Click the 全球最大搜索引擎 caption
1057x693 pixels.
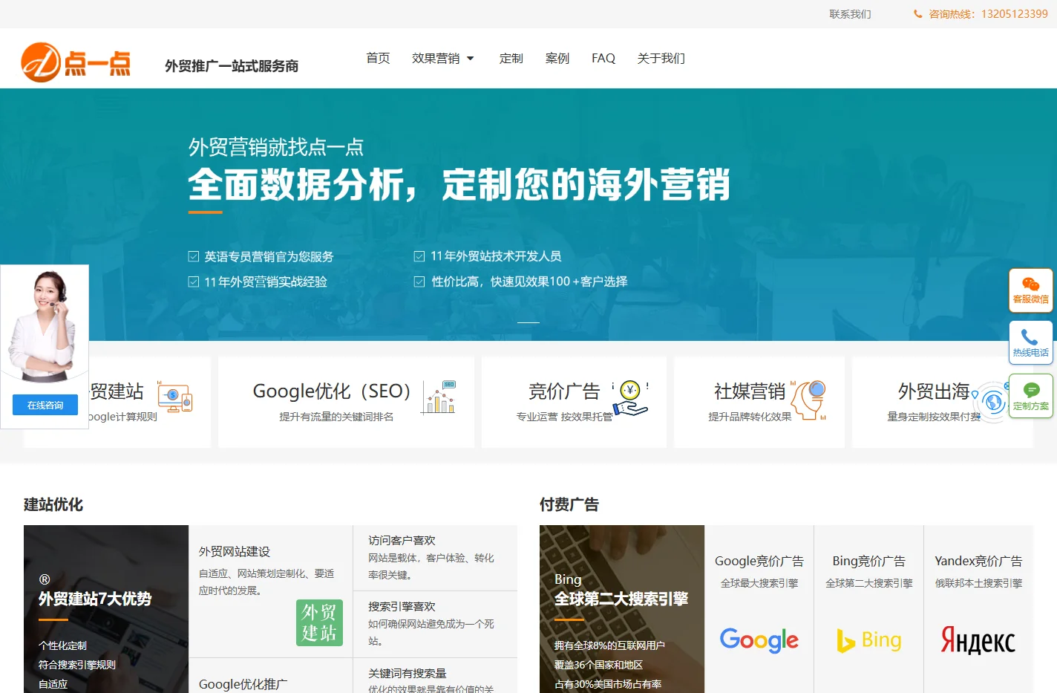coord(759,583)
